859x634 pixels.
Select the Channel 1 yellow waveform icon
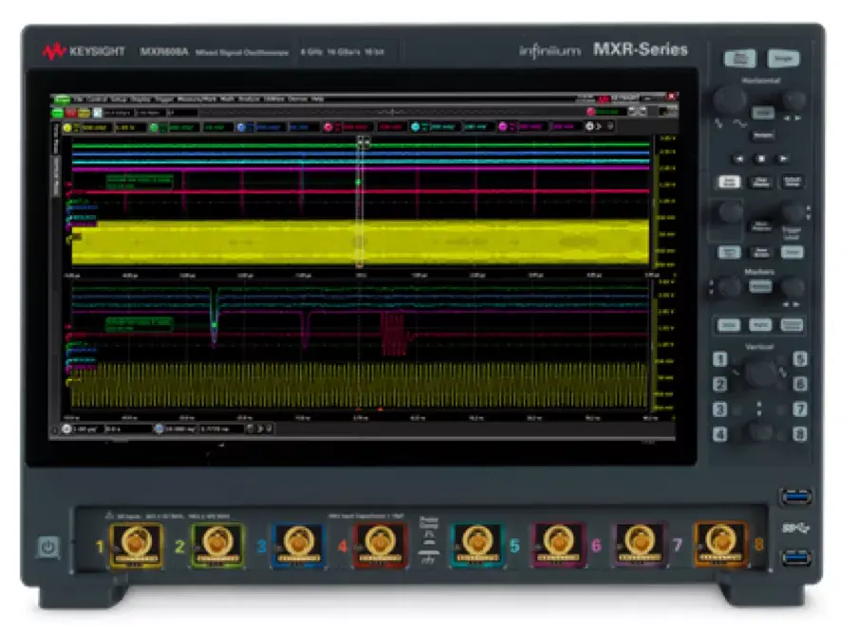pyautogui.click(x=66, y=126)
